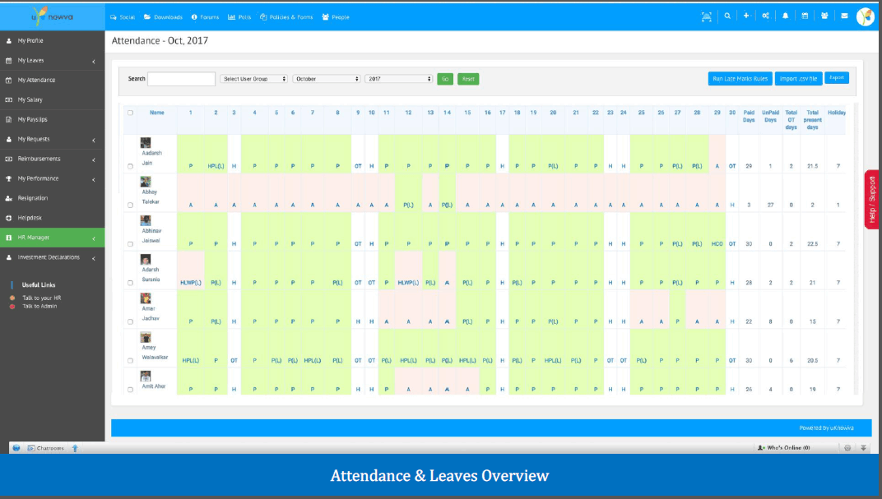This screenshot has height=499, width=882.
Task: Open the 2017 year dropdown
Action: click(x=399, y=79)
